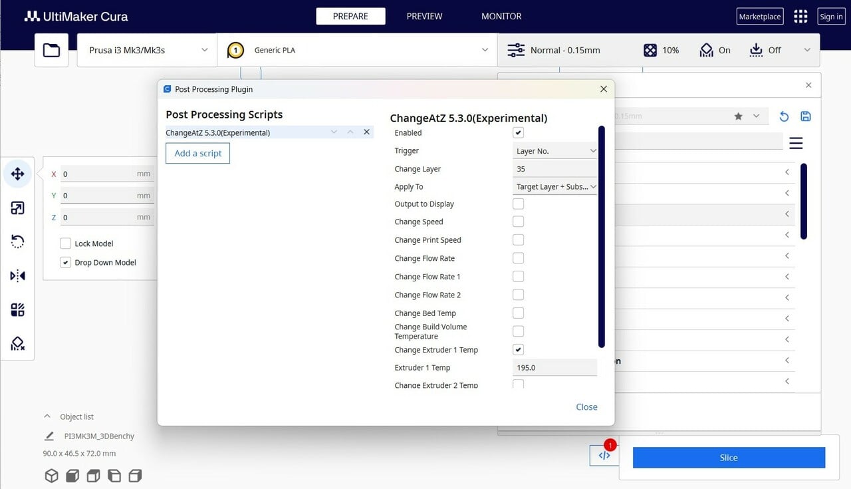Select the Scale tool
The height and width of the screenshot is (489, 851).
point(18,208)
